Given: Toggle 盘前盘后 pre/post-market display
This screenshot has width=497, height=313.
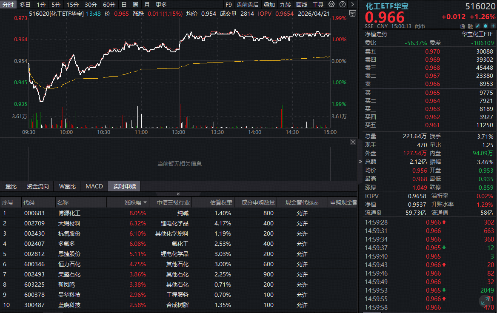Looking at the screenshot, I should coord(248,5).
